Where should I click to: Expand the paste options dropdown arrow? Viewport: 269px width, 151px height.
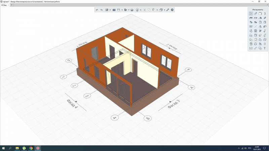157,10
